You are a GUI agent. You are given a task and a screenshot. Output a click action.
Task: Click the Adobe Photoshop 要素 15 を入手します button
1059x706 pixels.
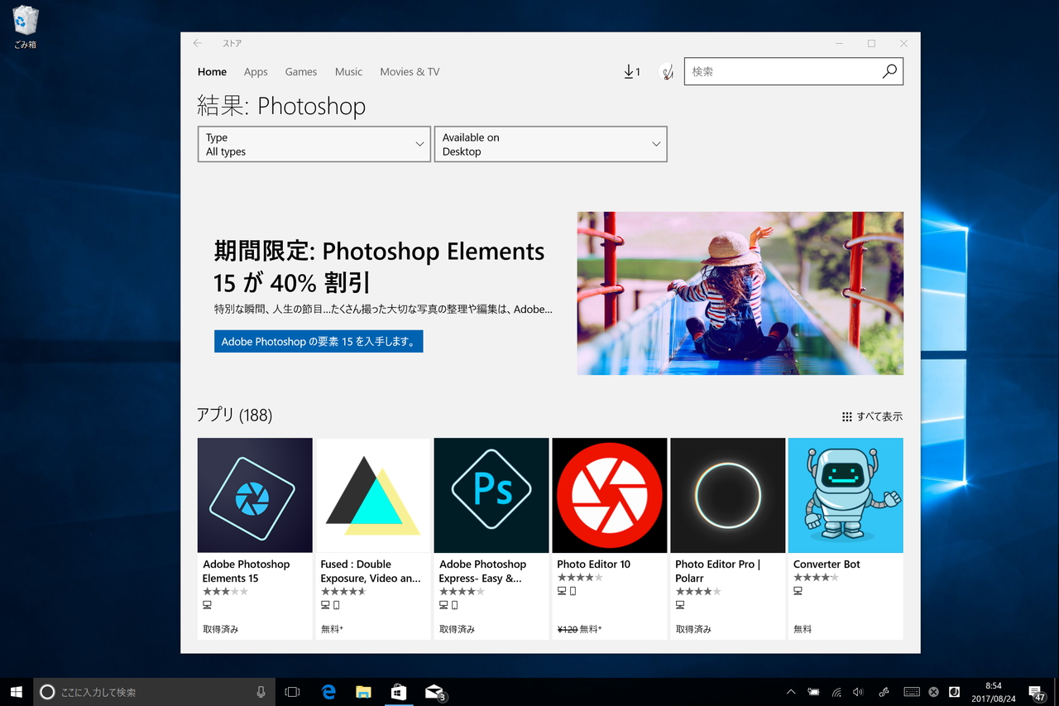(x=319, y=341)
